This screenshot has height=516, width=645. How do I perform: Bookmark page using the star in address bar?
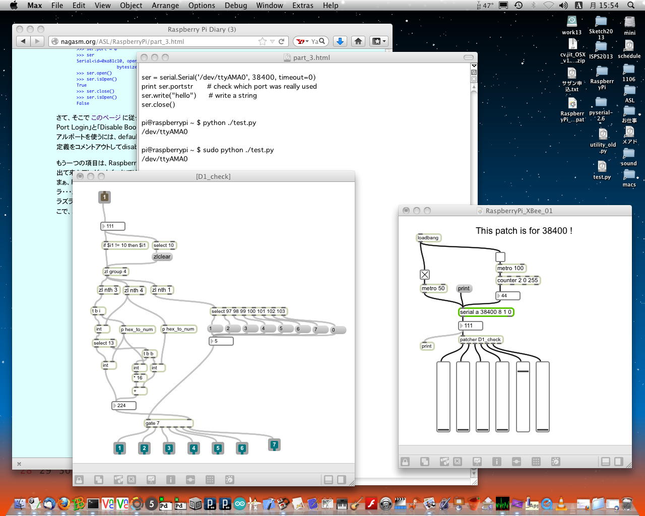click(262, 41)
